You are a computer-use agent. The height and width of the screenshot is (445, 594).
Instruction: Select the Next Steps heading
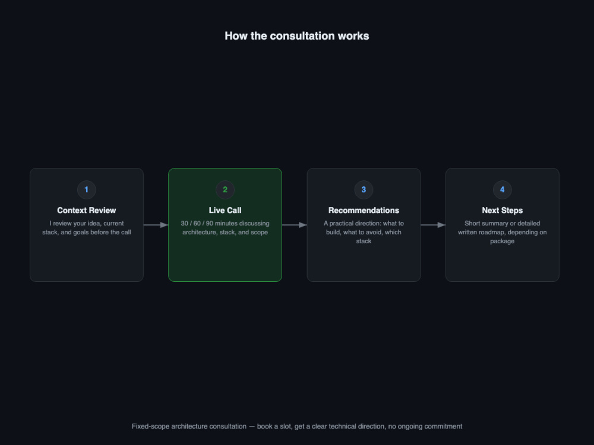coord(503,211)
